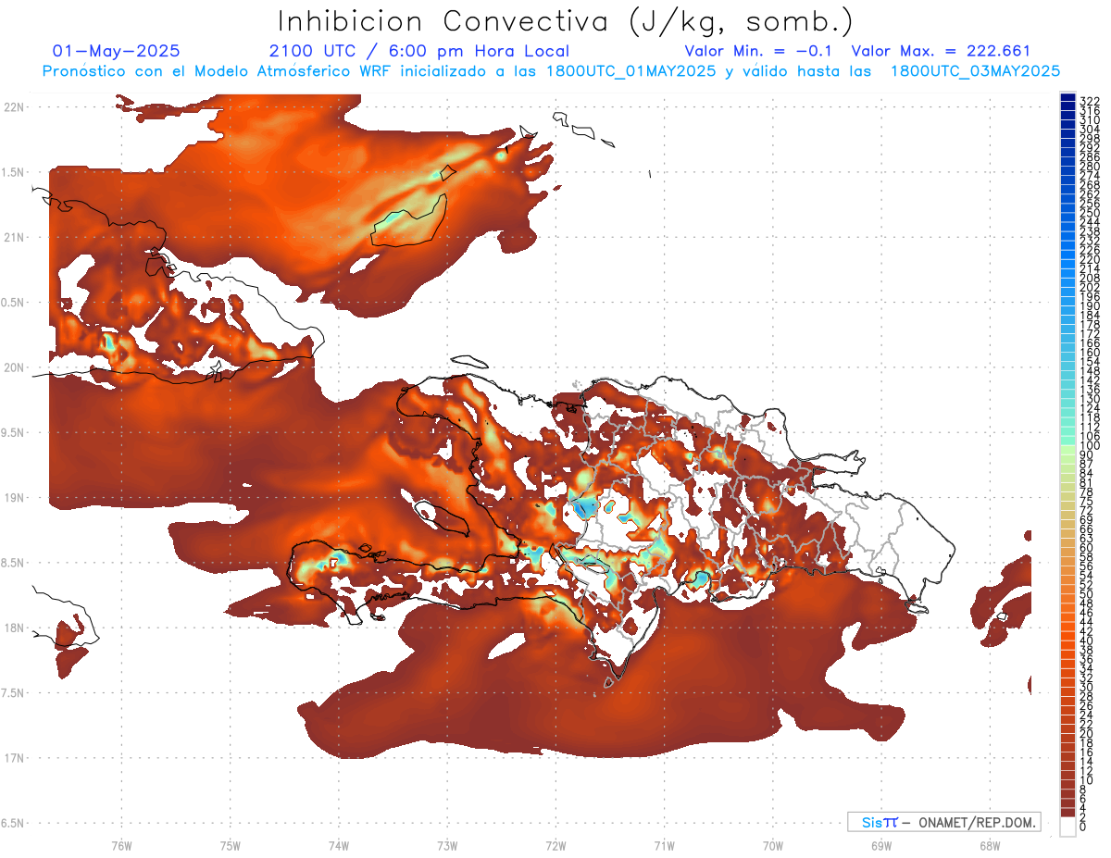1111x858 pixels.
Task: Click the "68W" longitude label
Action: tap(989, 845)
